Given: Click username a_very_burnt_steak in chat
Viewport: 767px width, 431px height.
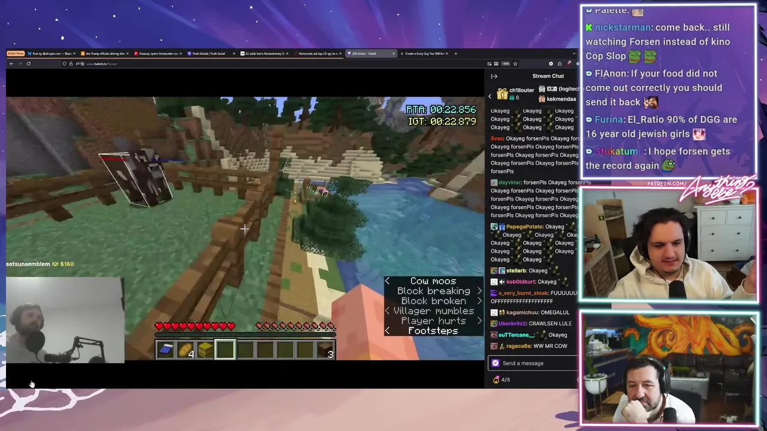Looking at the screenshot, I should (x=523, y=293).
